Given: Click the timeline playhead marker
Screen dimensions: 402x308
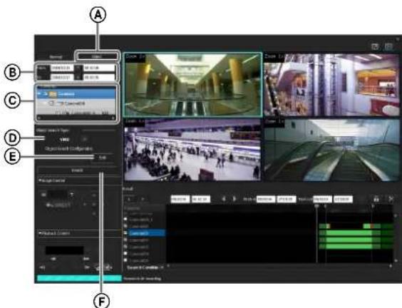Looking at the screenshot, I should point(317,206).
